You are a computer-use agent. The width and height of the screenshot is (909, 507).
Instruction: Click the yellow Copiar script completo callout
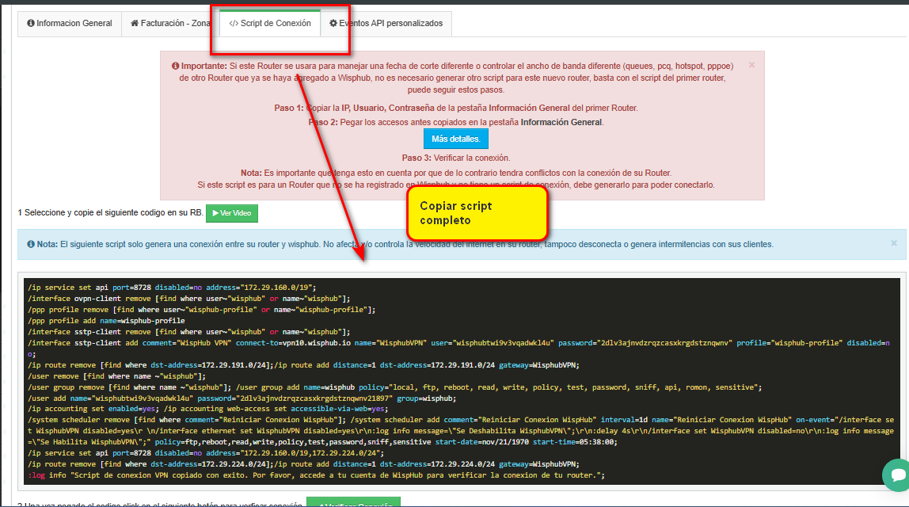click(477, 212)
